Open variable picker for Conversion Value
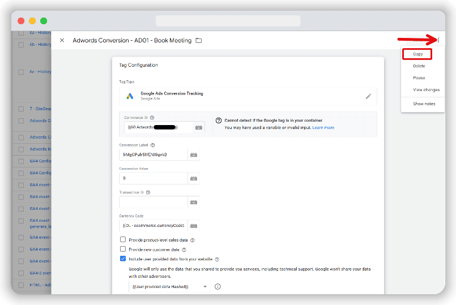Screen dimensions: 456x305 (194, 178)
